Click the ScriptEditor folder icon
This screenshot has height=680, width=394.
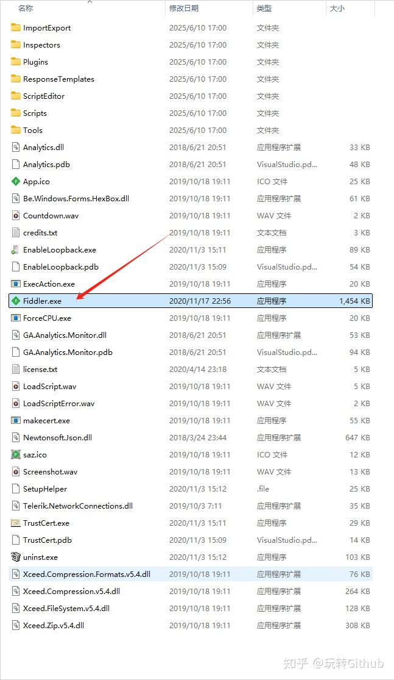[x=16, y=96]
